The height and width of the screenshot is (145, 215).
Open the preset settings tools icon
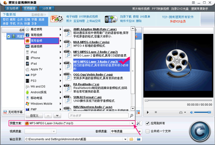coord(138,123)
